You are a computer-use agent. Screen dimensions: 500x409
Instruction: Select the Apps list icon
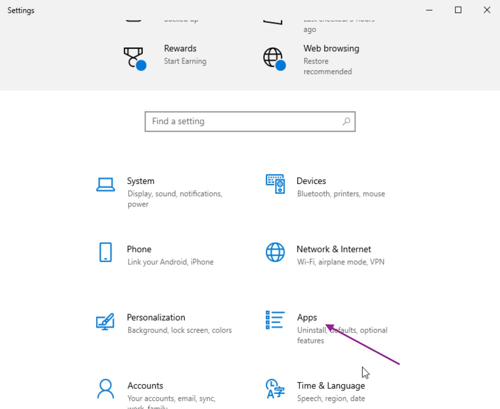click(x=275, y=320)
